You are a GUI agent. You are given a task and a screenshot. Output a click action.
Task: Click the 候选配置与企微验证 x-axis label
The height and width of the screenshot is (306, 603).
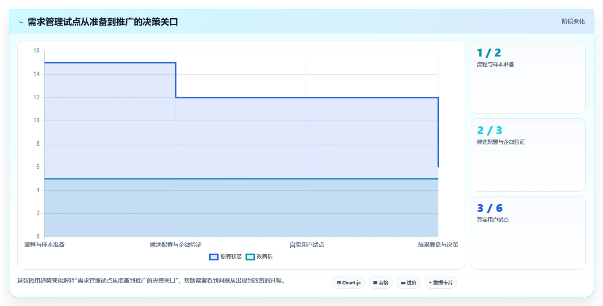[176, 245]
